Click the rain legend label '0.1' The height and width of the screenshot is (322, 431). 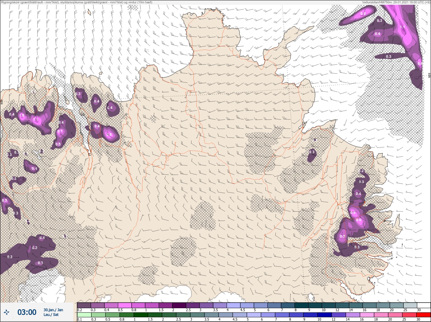pyautogui.click(x=79, y=320)
